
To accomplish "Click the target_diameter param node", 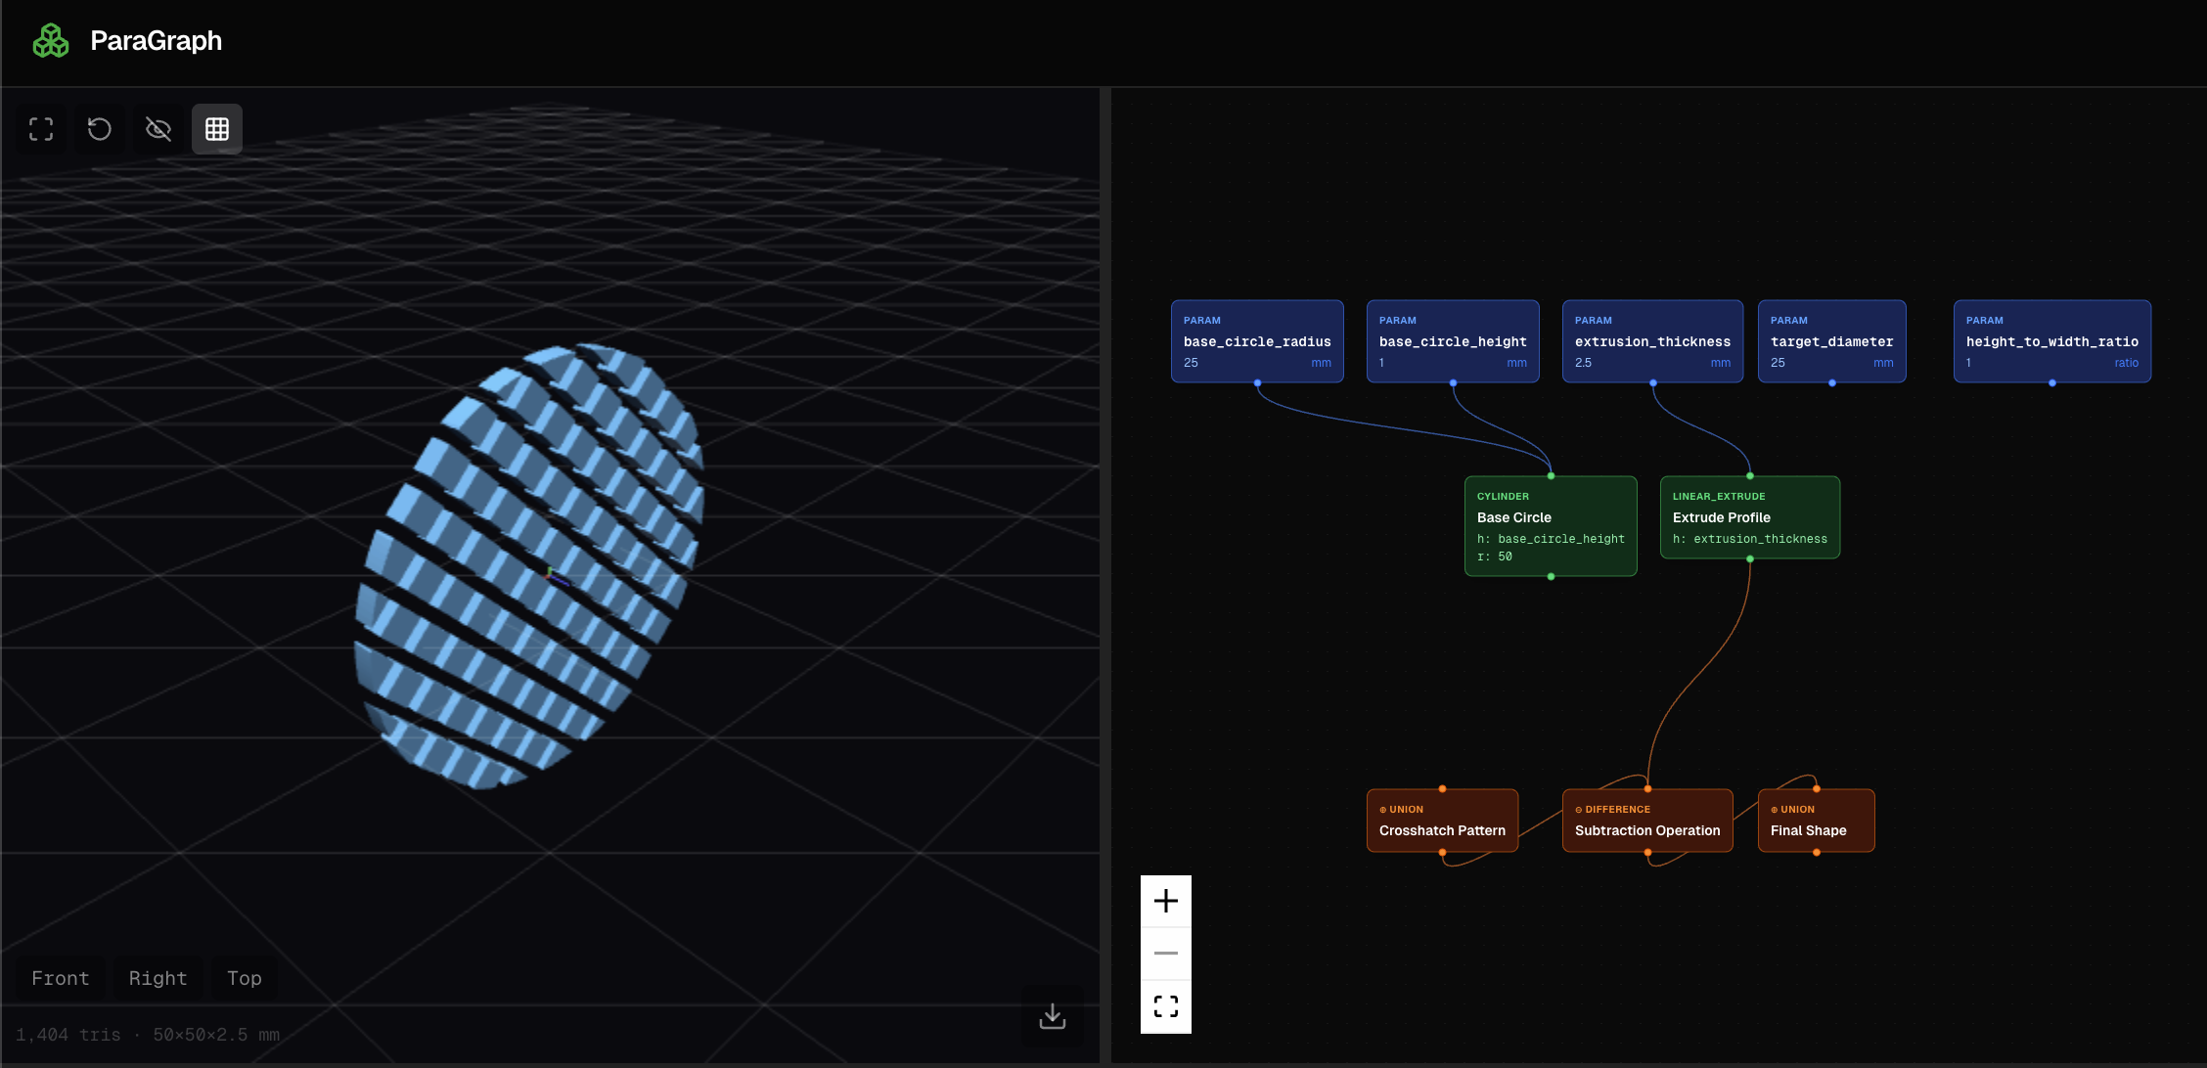I will click(1831, 341).
